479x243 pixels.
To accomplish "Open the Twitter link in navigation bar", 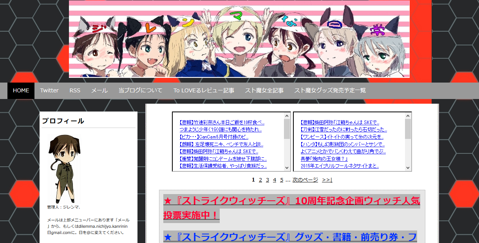I will point(49,90).
